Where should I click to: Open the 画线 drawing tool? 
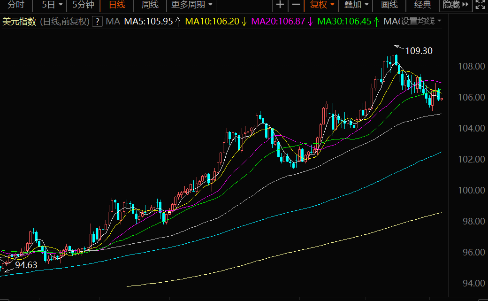click(389, 5)
